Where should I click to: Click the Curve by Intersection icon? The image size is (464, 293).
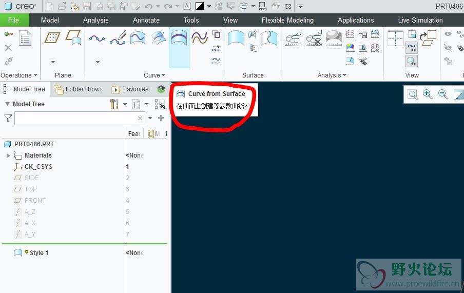click(x=159, y=38)
